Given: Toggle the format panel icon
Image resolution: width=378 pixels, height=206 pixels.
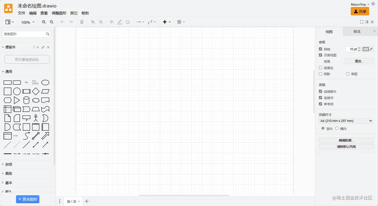Looking at the screenshot, I should pos(367,22).
